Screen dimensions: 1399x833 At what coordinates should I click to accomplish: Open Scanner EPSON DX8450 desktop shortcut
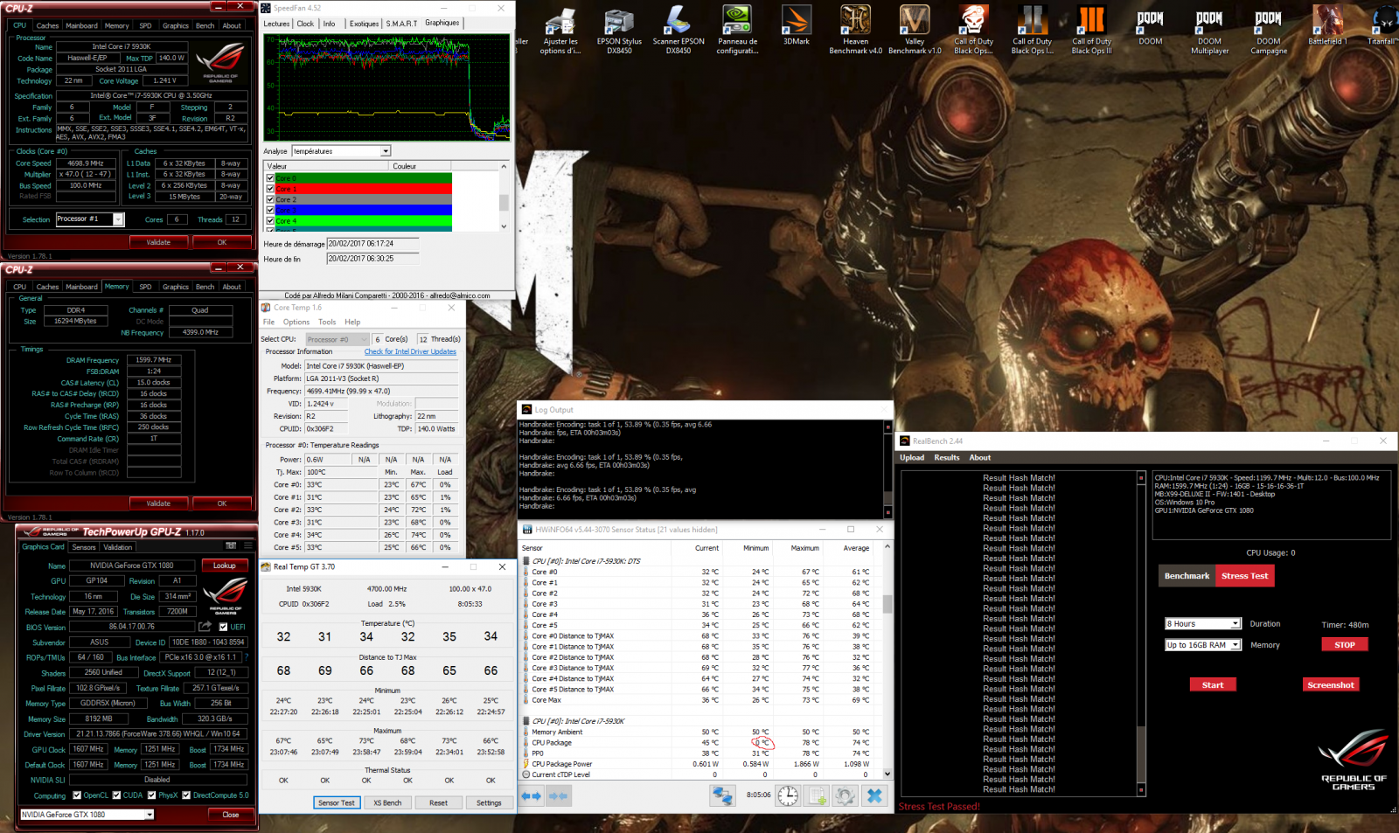click(x=679, y=29)
